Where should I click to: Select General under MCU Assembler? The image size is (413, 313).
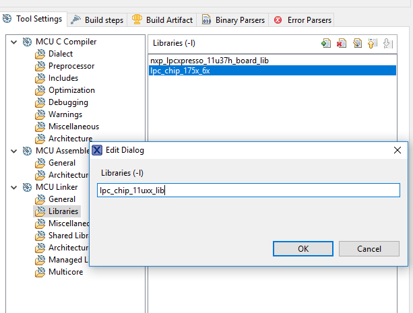62,163
